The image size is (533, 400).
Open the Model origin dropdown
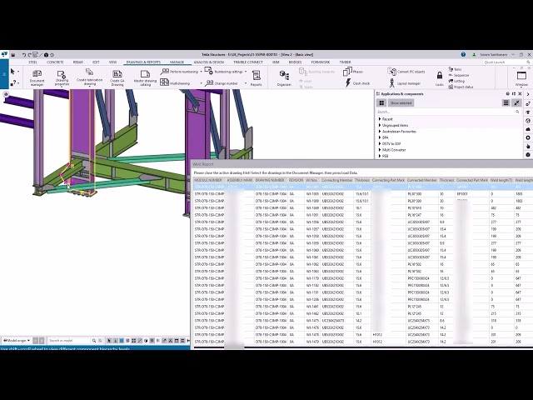point(17,341)
